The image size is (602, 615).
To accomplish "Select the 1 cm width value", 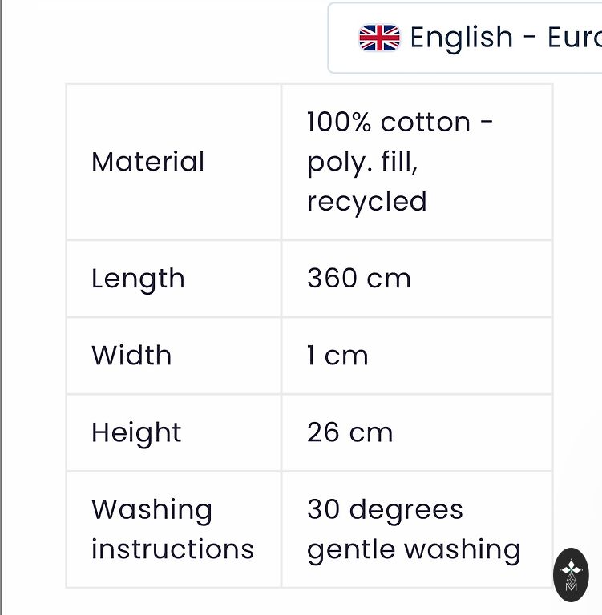I will pyautogui.click(x=337, y=356).
